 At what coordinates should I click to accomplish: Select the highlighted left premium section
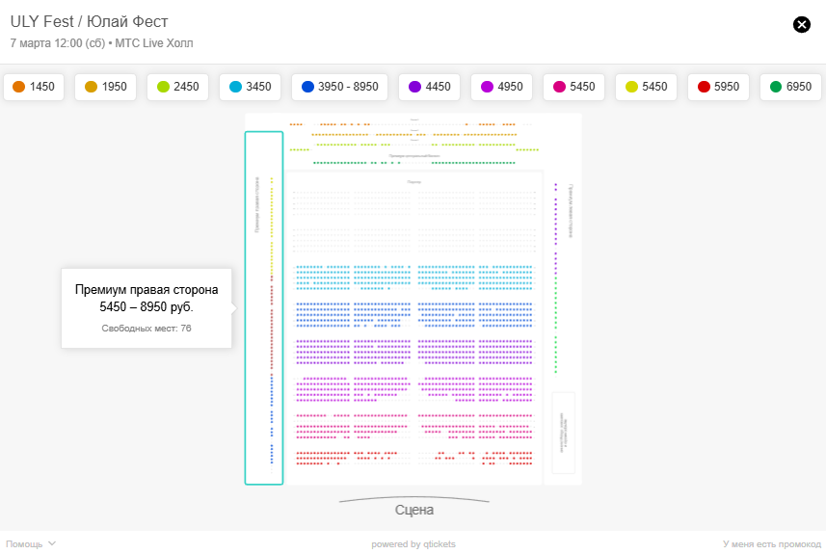(x=263, y=308)
